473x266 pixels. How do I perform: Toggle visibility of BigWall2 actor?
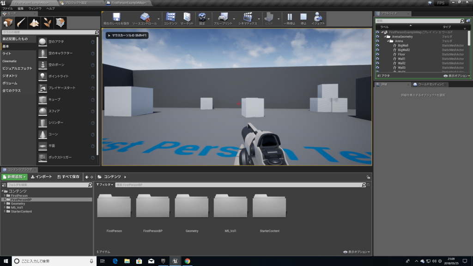coord(377,50)
